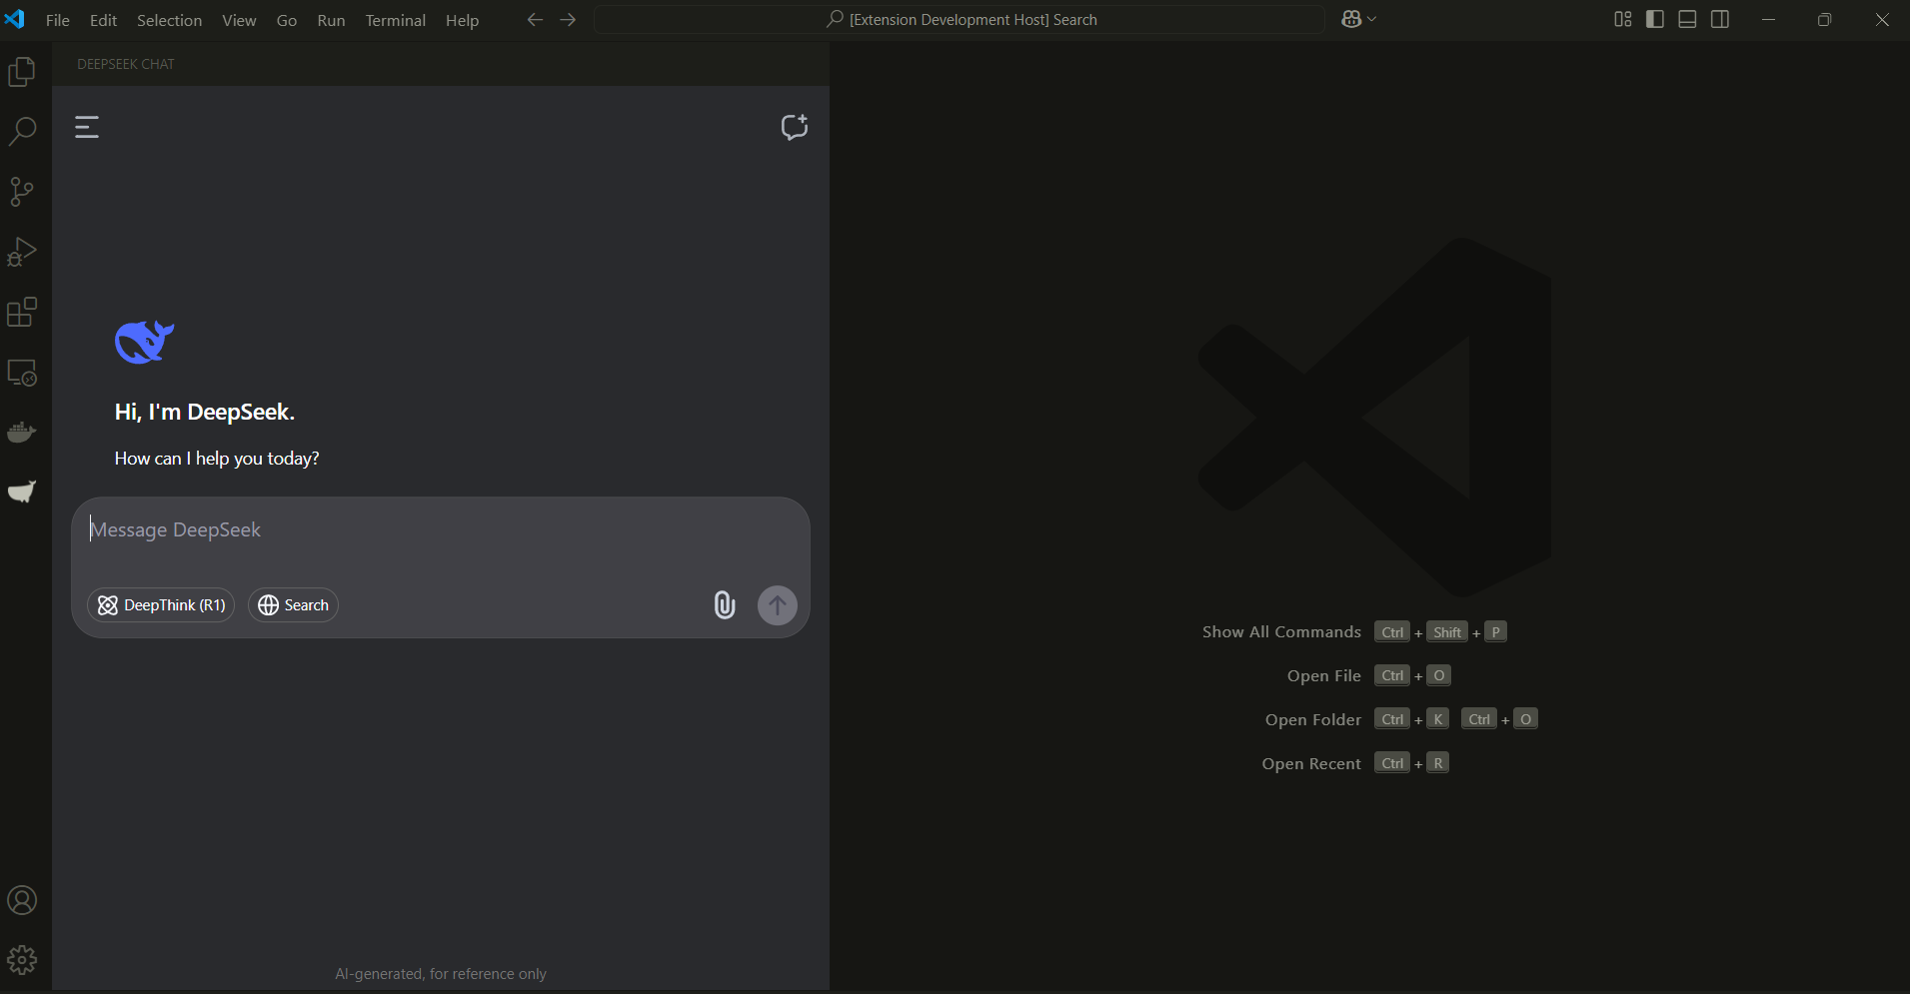This screenshot has height=994, width=1910.
Task: Start a new DeepSeek chat
Action: tap(795, 127)
